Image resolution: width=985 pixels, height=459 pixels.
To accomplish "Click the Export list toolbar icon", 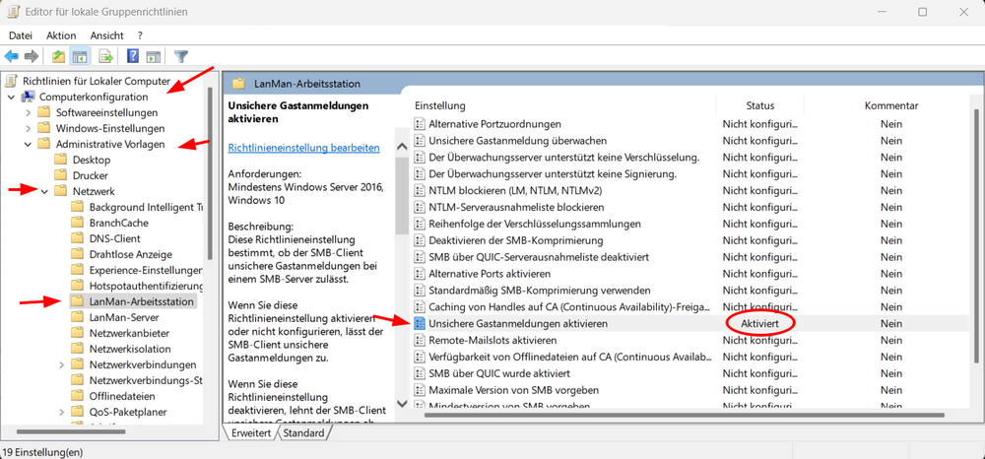I will tap(105, 56).
